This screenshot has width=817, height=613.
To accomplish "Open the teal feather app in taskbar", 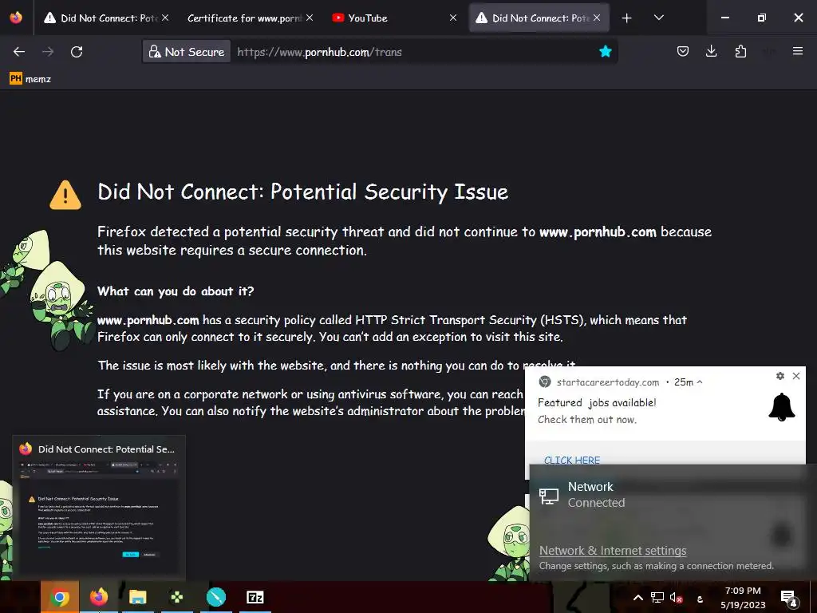I will (215, 597).
